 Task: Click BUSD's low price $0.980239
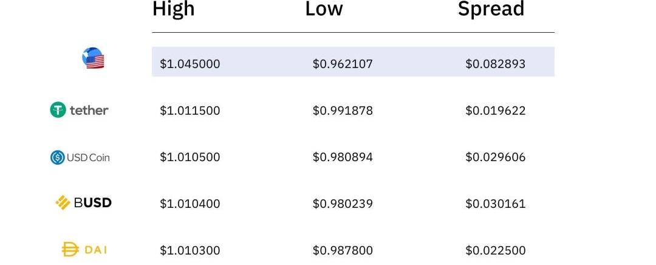343,204
